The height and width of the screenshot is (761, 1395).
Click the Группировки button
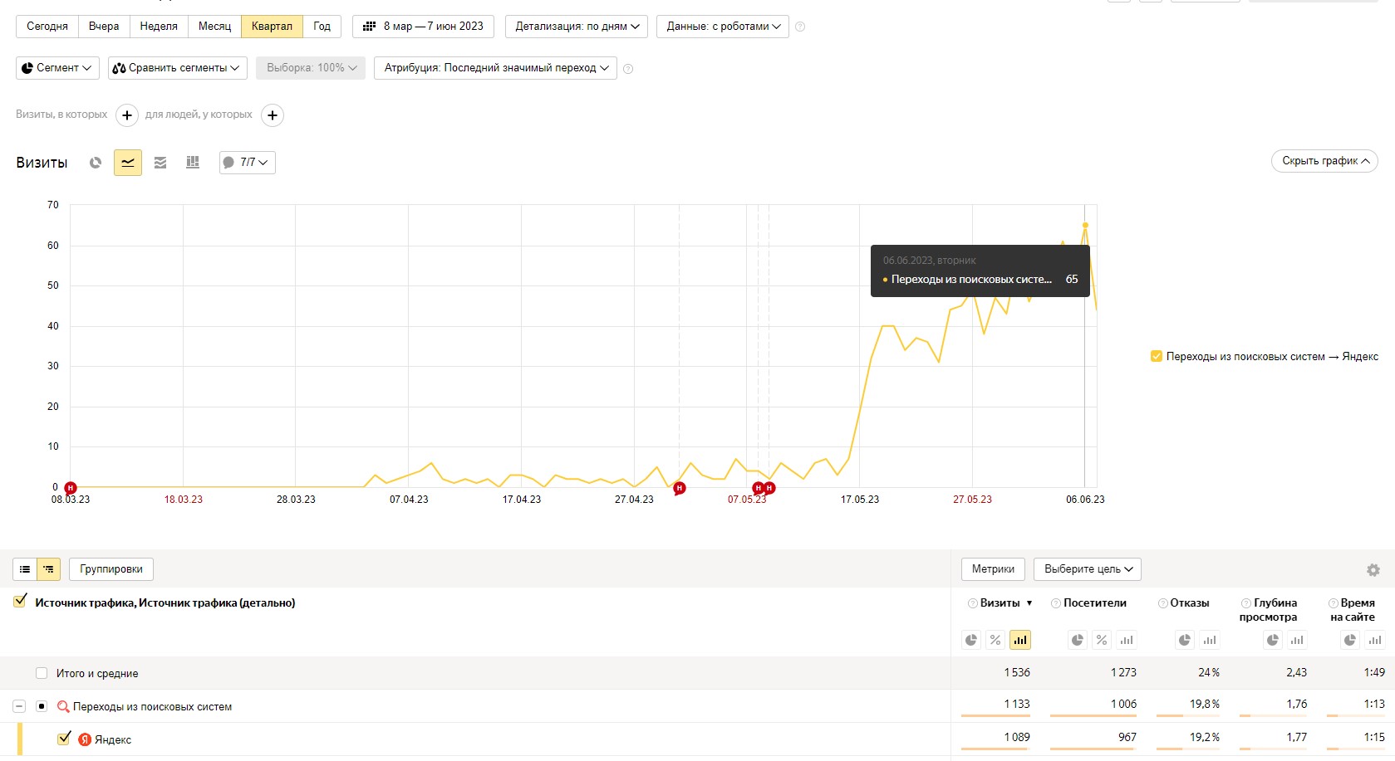[x=111, y=569]
